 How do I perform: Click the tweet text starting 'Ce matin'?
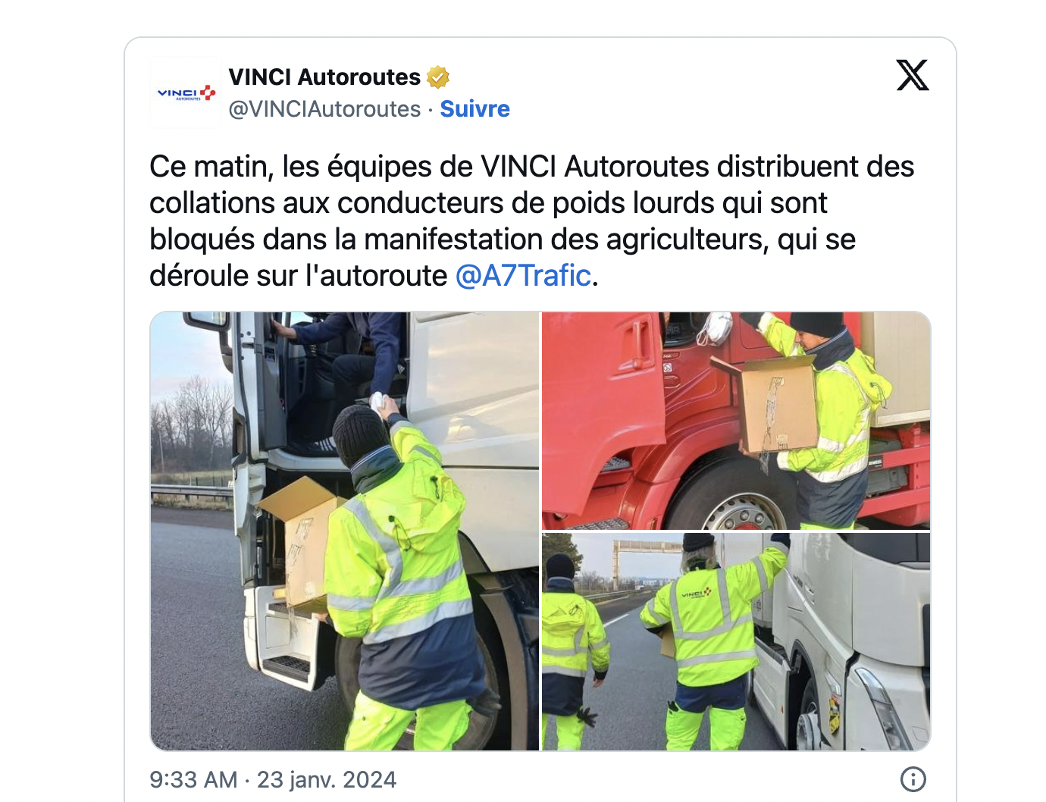tap(532, 221)
